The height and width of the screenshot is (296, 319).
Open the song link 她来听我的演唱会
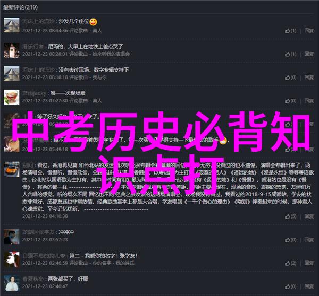pyautogui.click(x=111, y=54)
